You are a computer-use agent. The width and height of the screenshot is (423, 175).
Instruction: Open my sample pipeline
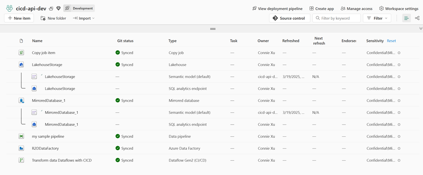48,136
